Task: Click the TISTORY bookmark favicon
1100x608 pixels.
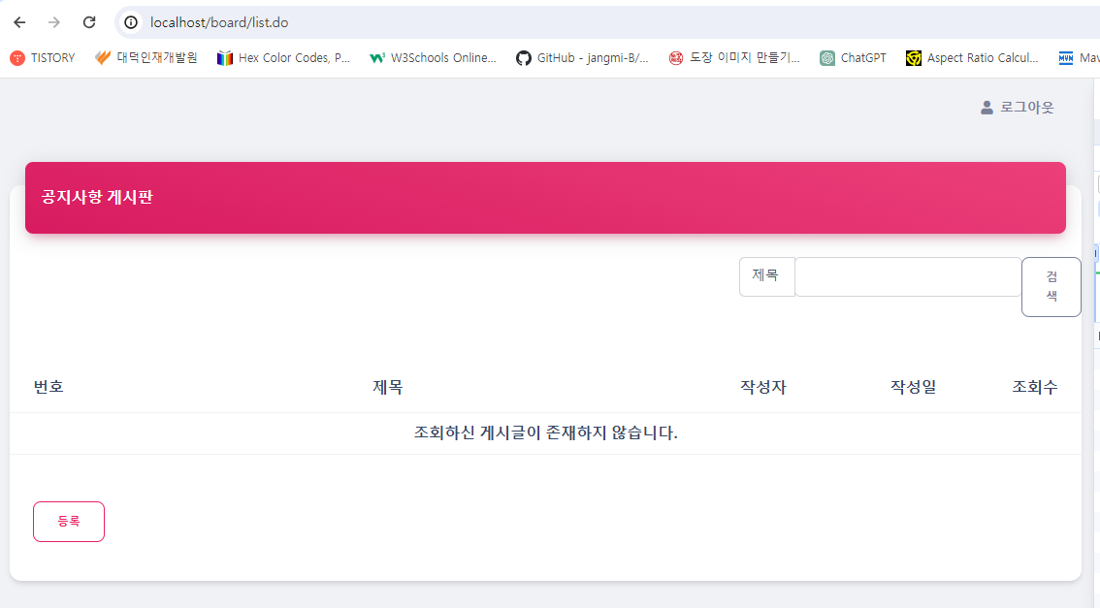Action: tap(17, 58)
